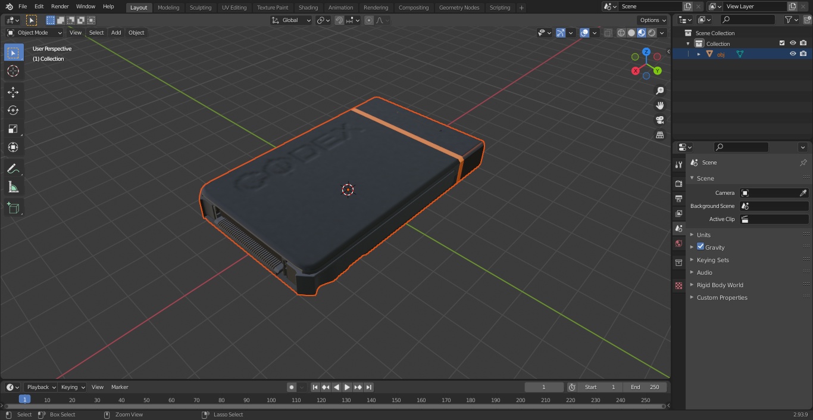The height and width of the screenshot is (420, 813).
Task: Open the Tool properties tab
Action: click(x=678, y=164)
